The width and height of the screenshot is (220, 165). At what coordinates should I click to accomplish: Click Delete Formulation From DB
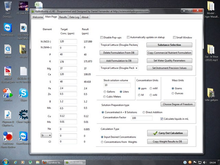click(x=119, y=53)
